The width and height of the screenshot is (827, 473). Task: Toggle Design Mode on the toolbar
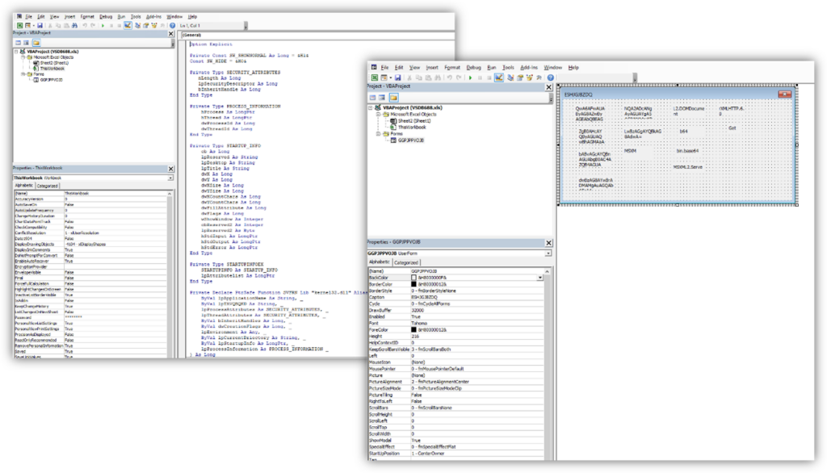(501, 77)
